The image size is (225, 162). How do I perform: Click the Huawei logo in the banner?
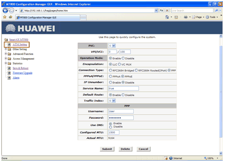[x=30, y=28]
